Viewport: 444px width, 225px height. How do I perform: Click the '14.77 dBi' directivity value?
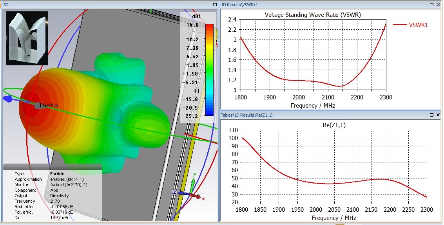pos(59,218)
